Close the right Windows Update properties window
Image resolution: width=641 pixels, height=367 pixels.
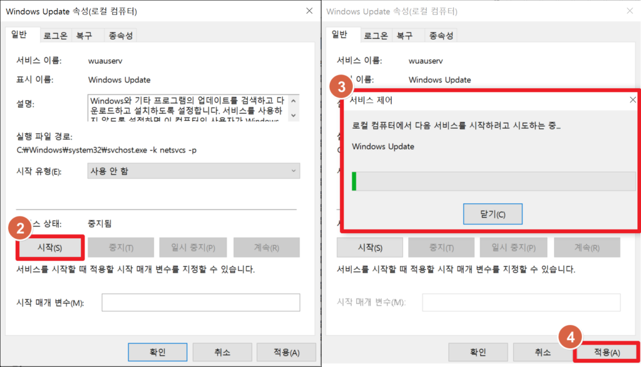coord(630,11)
